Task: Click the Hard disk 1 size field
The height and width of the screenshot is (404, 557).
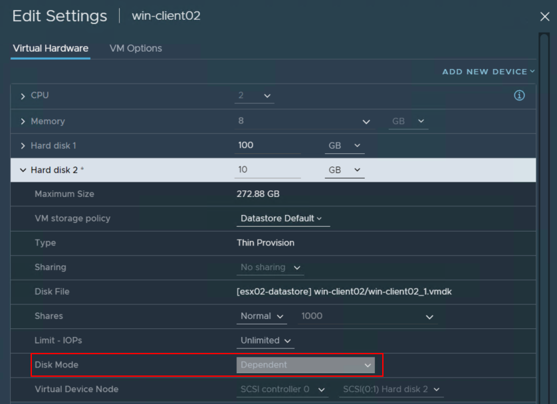Action: pos(268,145)
